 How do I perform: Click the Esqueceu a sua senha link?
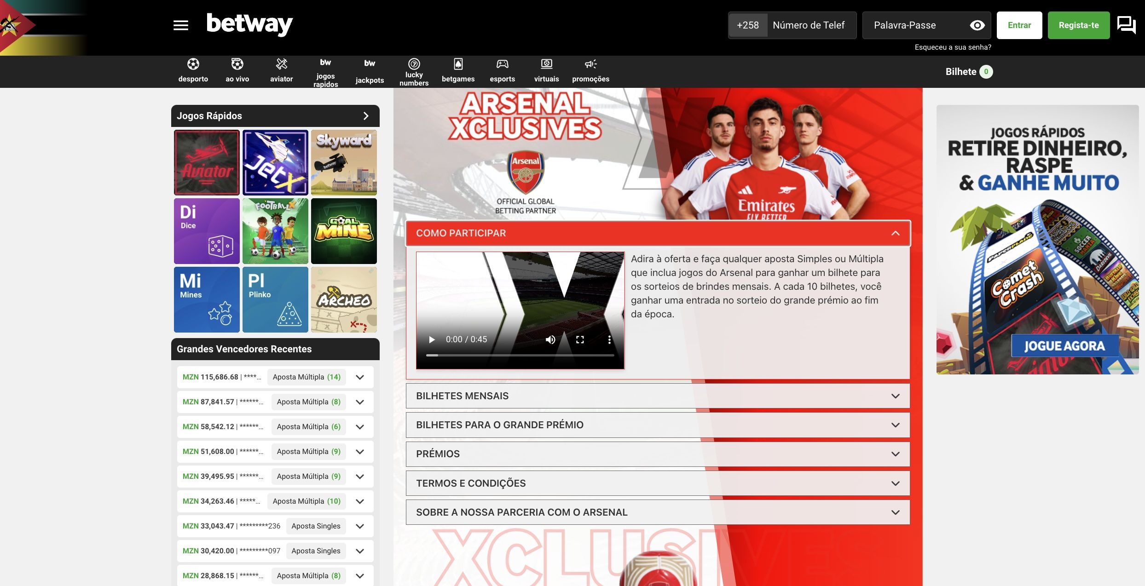tap(953, 47)
